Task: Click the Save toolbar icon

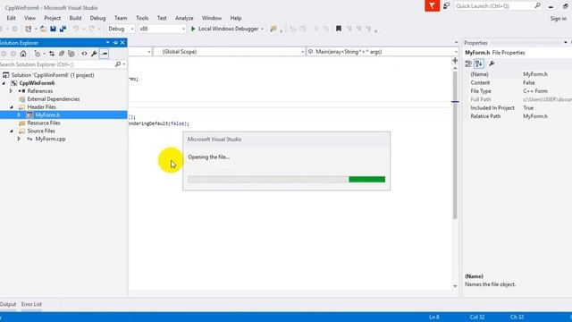Action: click(53, 29)
